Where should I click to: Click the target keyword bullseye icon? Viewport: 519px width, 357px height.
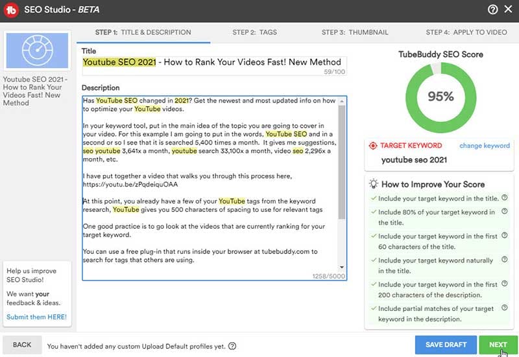372,146
